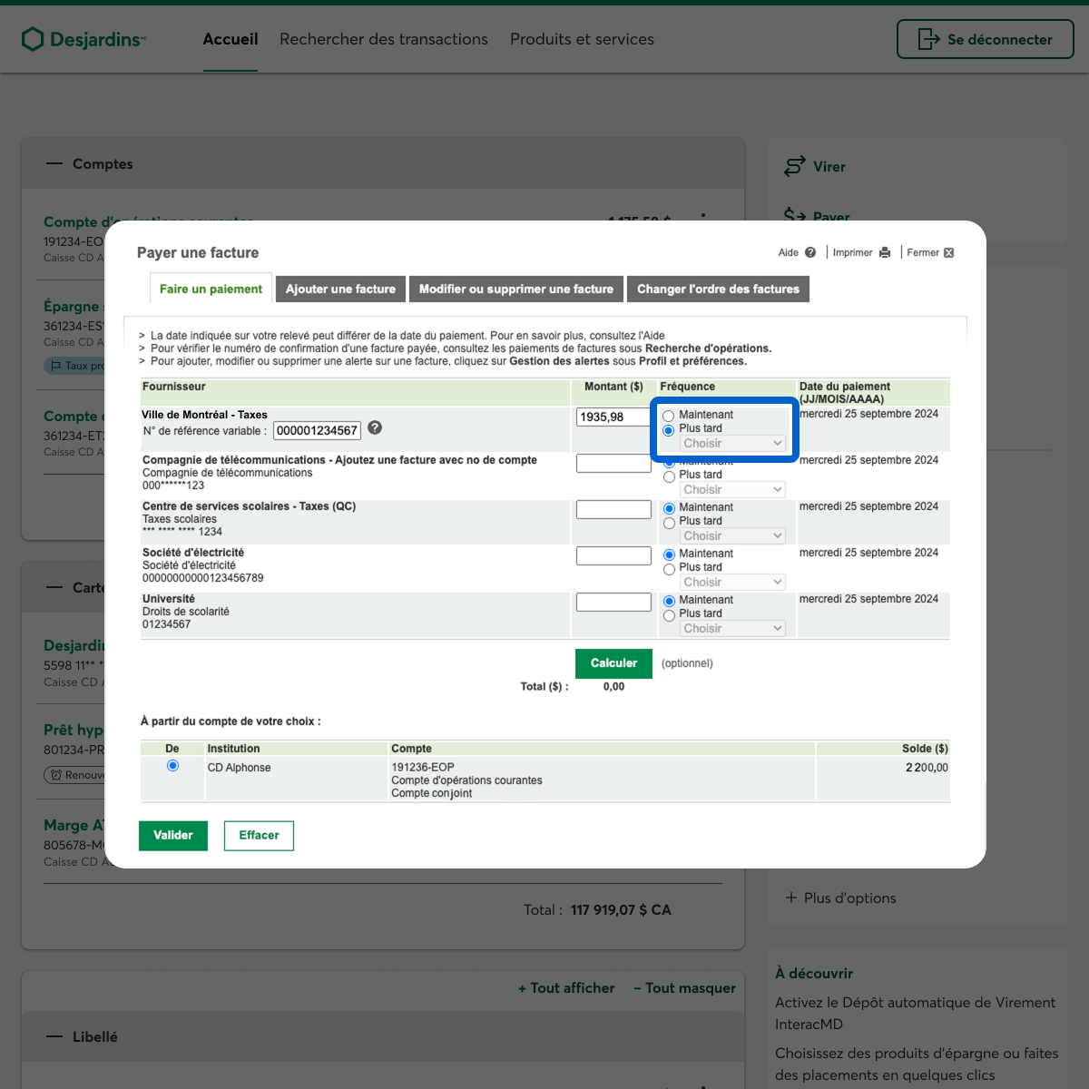Click the Effacer button

[x=259, y=836]
